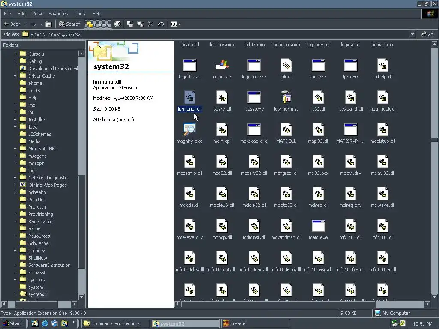
Task: Open the Search pane button
Action: [70, 24]
